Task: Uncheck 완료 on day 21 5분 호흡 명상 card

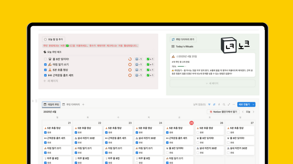Action: [45, 133]
